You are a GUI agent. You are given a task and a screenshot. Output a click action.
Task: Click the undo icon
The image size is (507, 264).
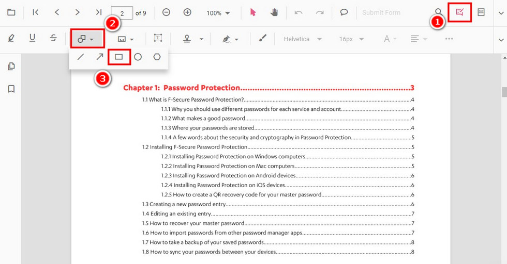(x=299, y=12)
